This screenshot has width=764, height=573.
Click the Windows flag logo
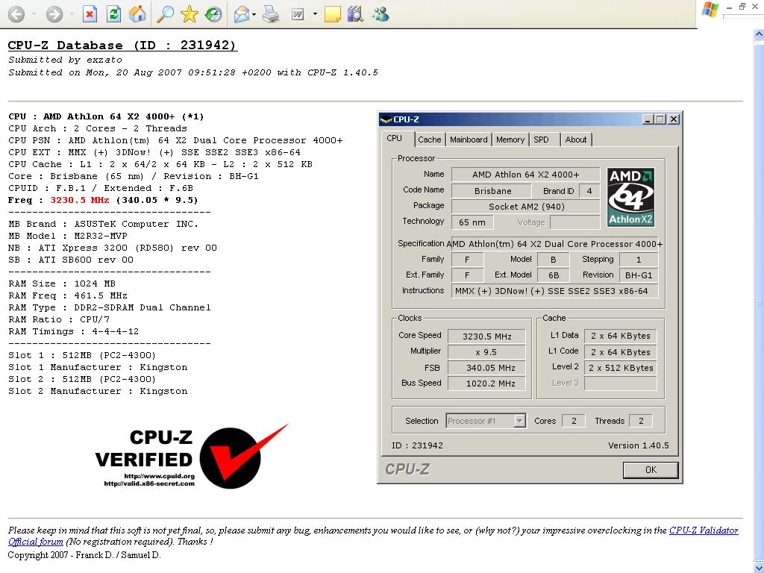[x=710, y=9]
